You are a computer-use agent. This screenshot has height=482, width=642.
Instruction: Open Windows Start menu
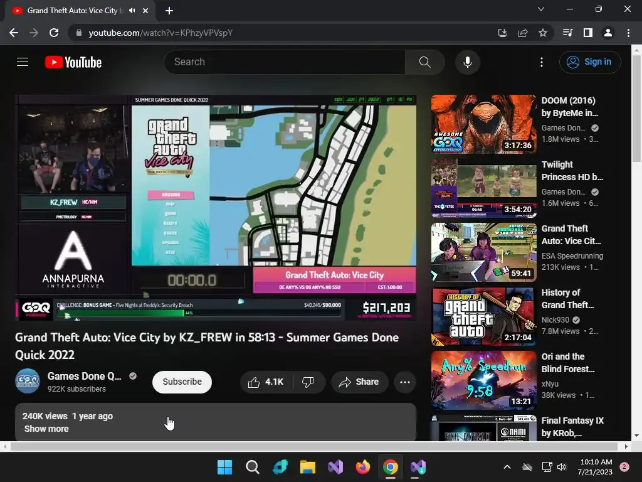[x=224, y=467]
